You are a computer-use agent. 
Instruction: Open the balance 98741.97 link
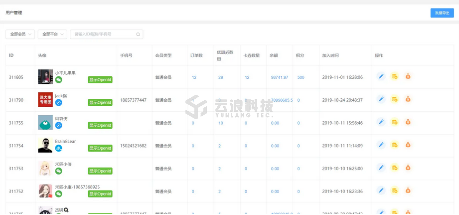click(x=279, y=77)
